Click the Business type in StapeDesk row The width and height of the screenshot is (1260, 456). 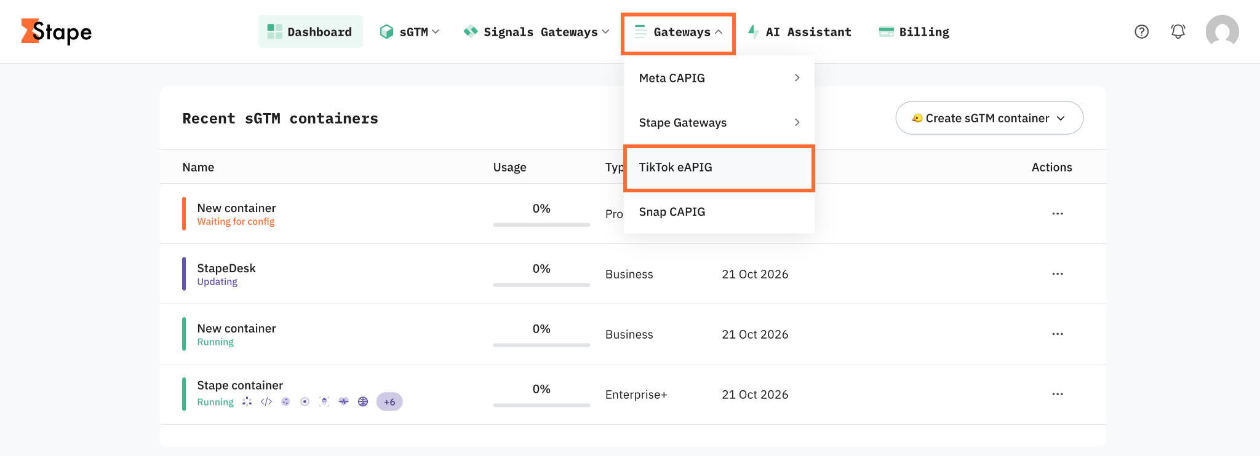(x=629, y=274)
